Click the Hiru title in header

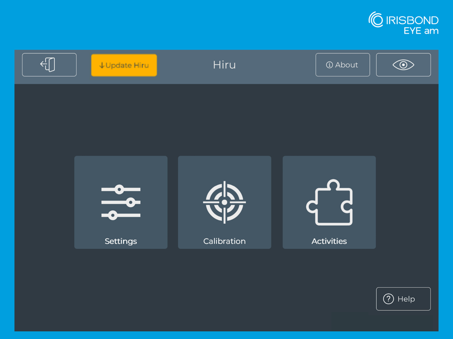pos(225,65)
